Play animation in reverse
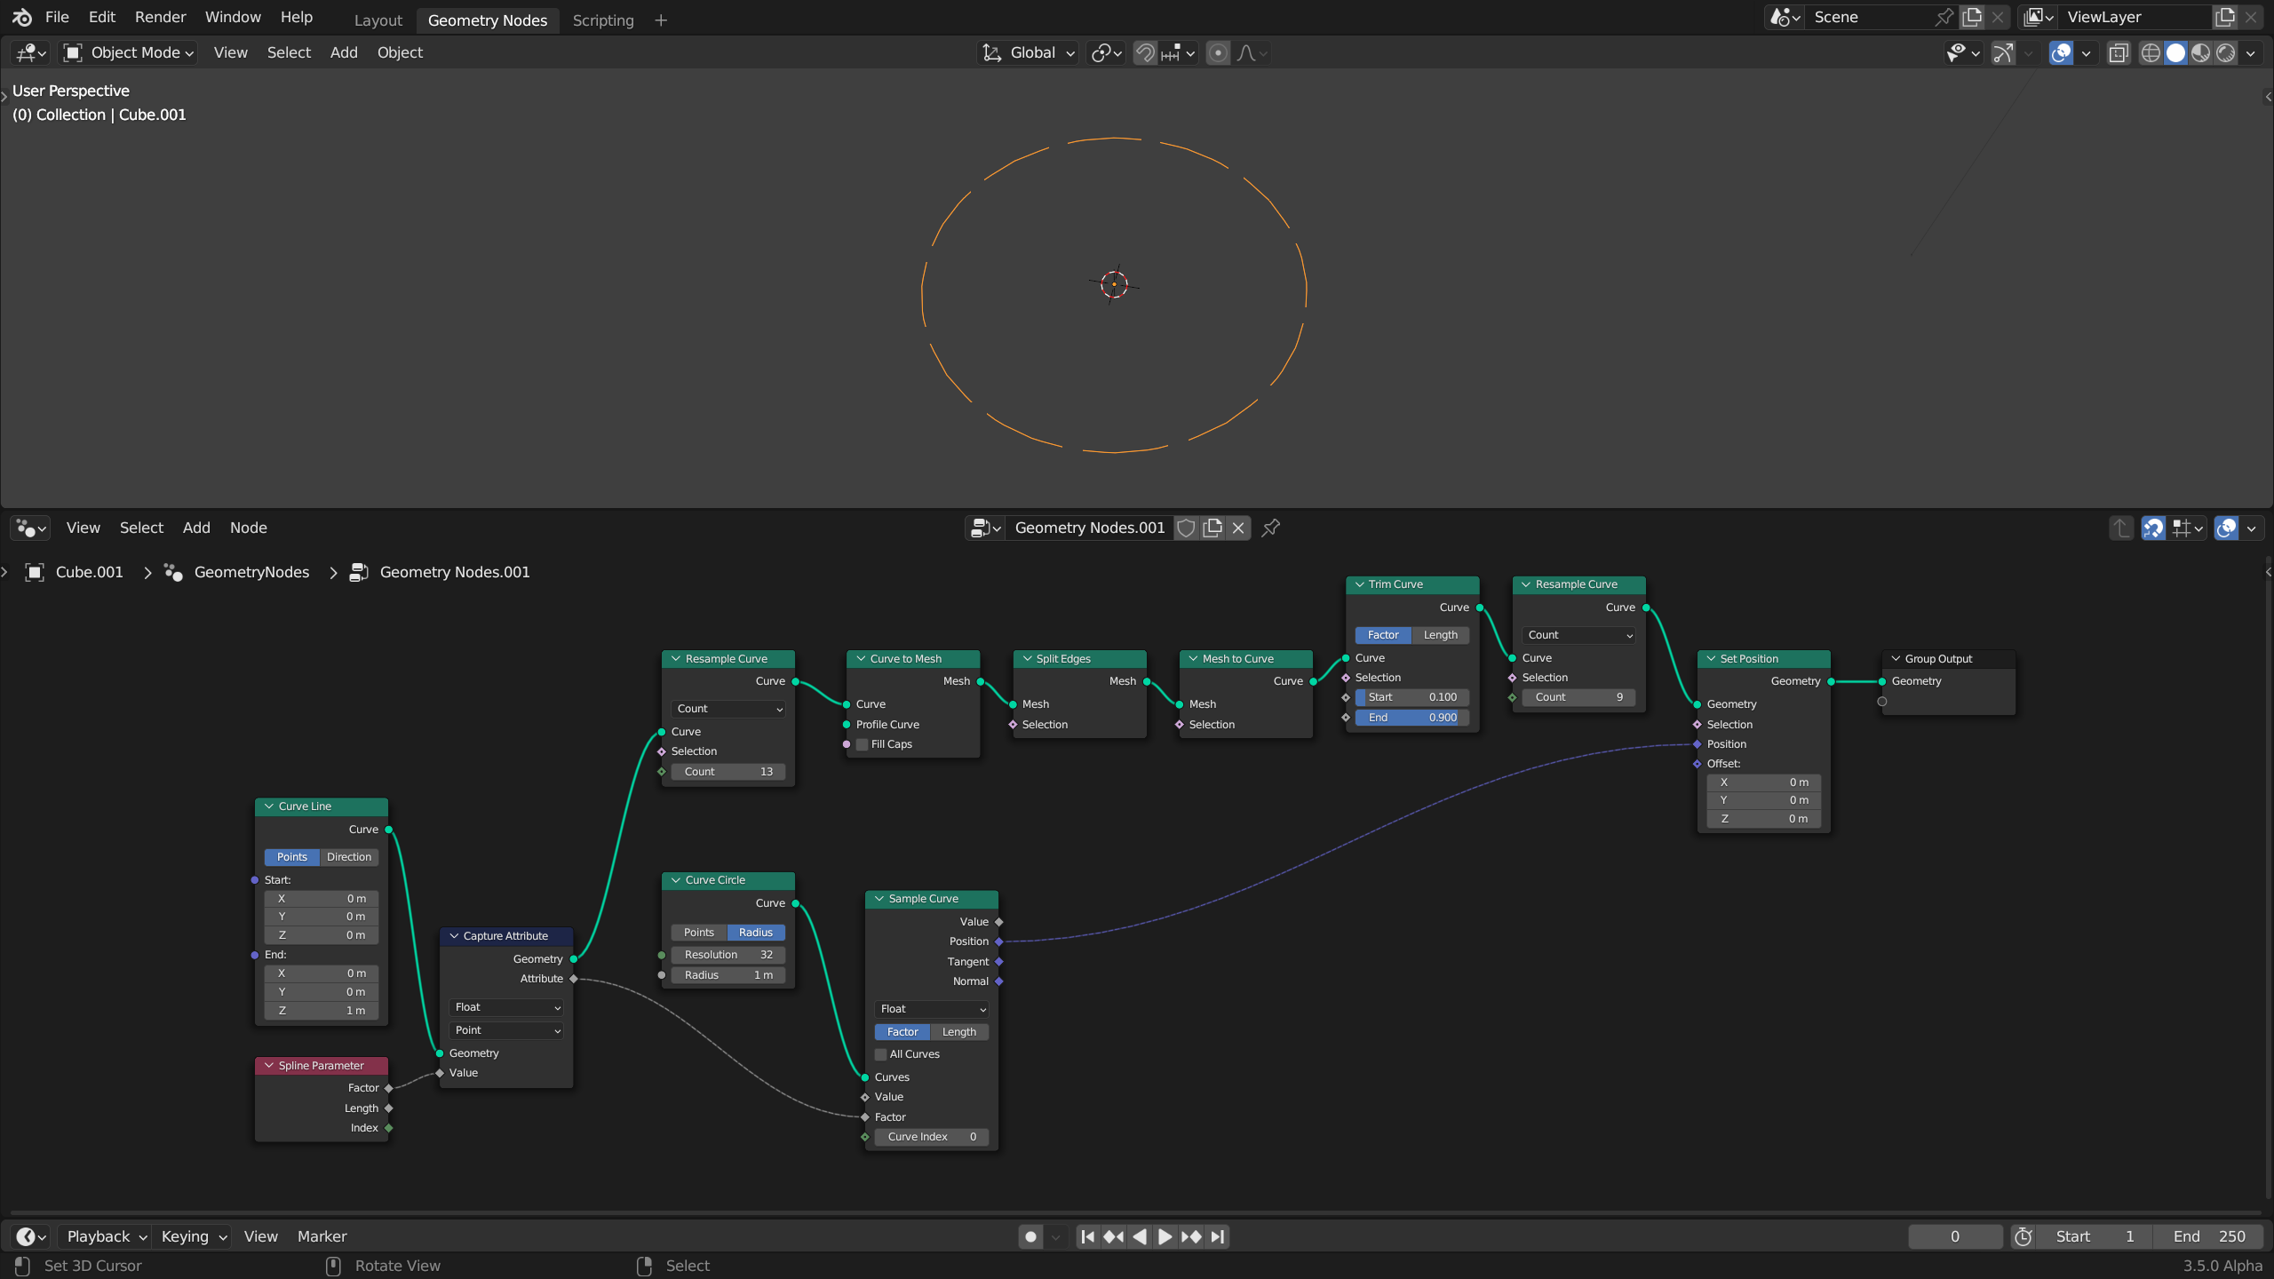 click(x=1140, y=1236)
